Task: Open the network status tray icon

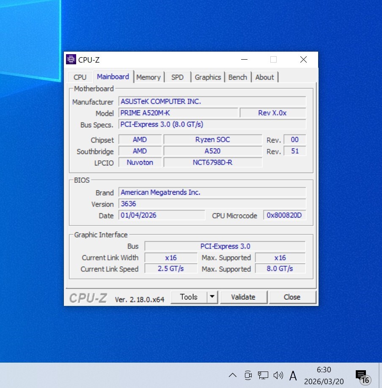Action: [x=263, y=375]
